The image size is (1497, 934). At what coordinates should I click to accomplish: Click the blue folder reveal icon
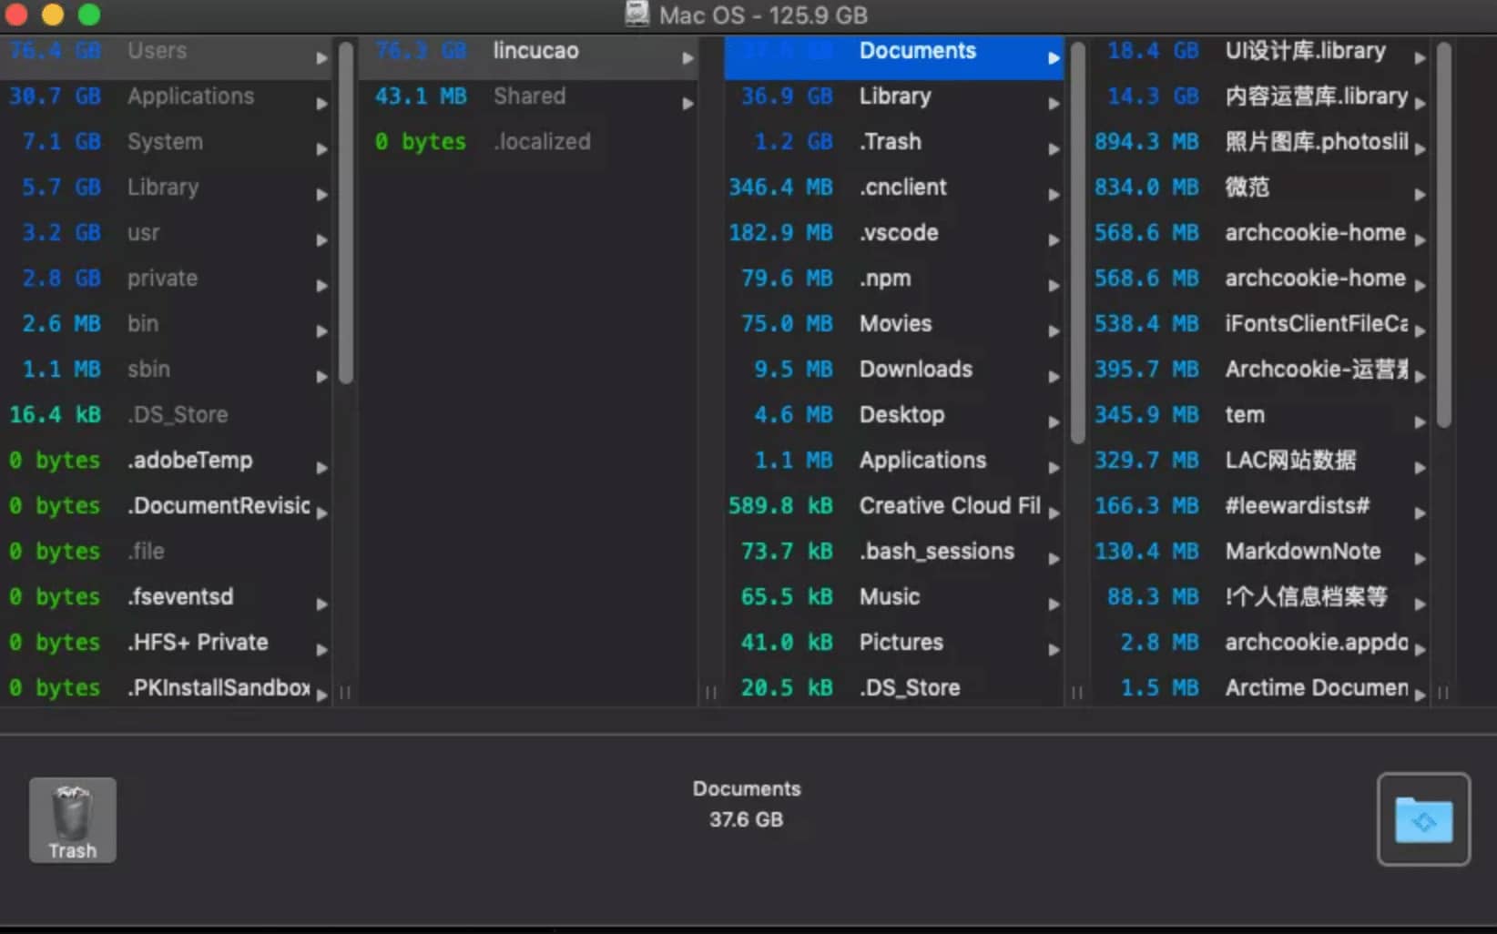(x=1422, y=819)
